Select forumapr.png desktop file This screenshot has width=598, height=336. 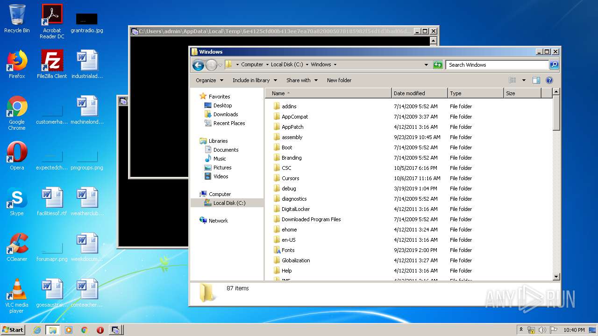(x=52, y=251)
